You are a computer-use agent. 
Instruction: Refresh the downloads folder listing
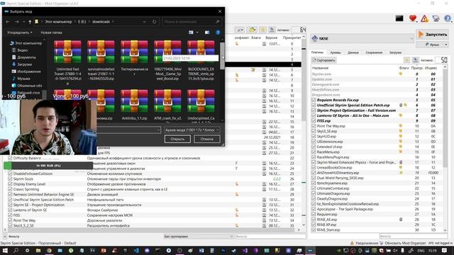point(155,22)
